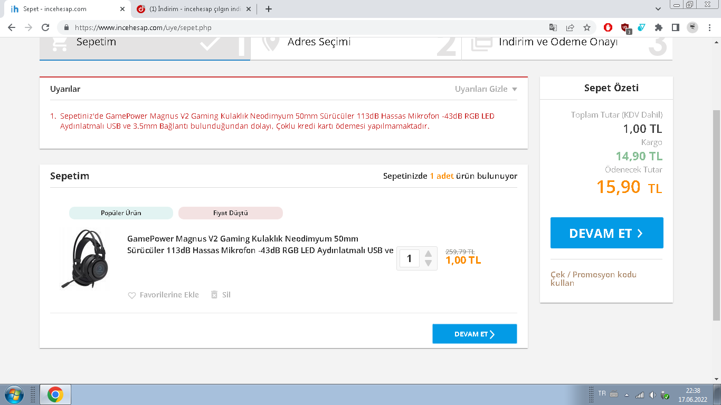Click the 15,90 TL payable total

tap(629, 187)
